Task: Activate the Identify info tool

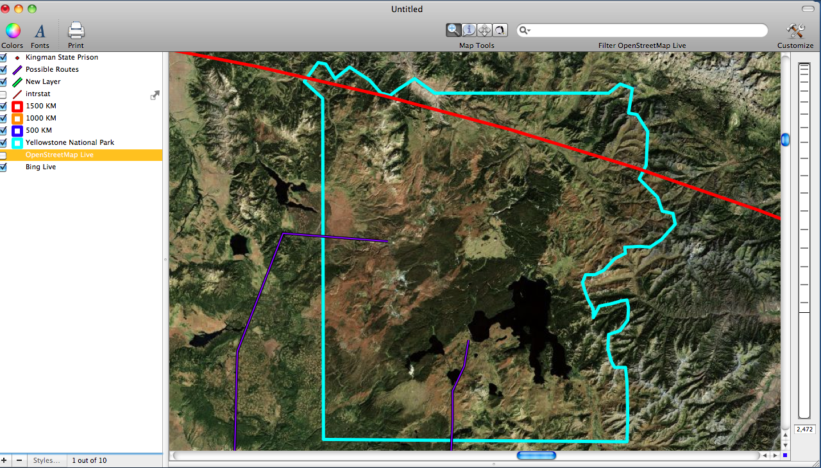Action: (x=469, y=29)
